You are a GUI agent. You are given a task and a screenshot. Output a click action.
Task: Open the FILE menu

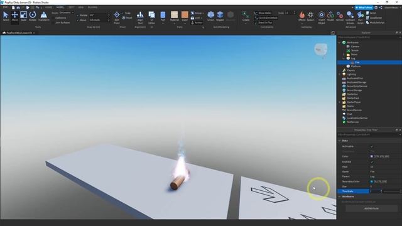pyautogui.click(x=5, y=8)
